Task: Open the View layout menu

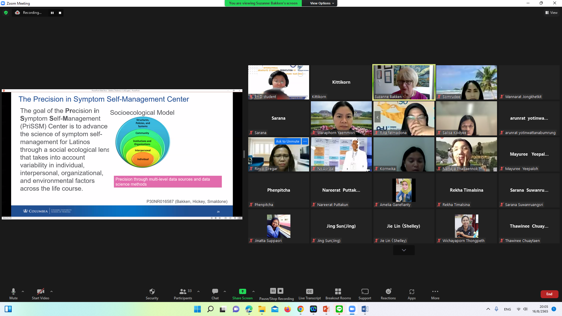Action: [551, 13]
